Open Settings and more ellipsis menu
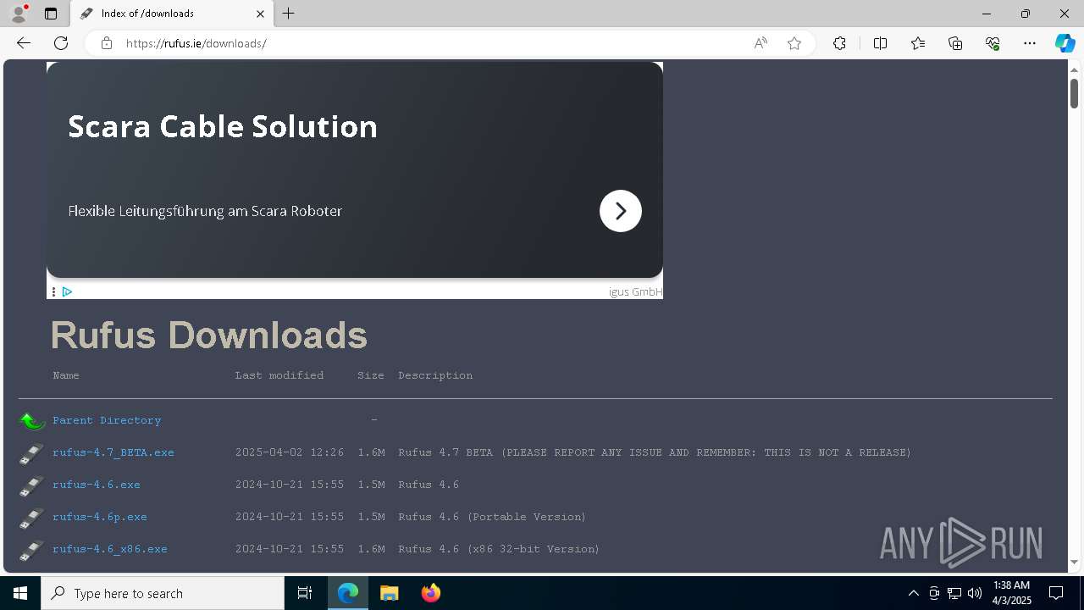Viewport: 1084px width, 610px height. pos(1030,43)
